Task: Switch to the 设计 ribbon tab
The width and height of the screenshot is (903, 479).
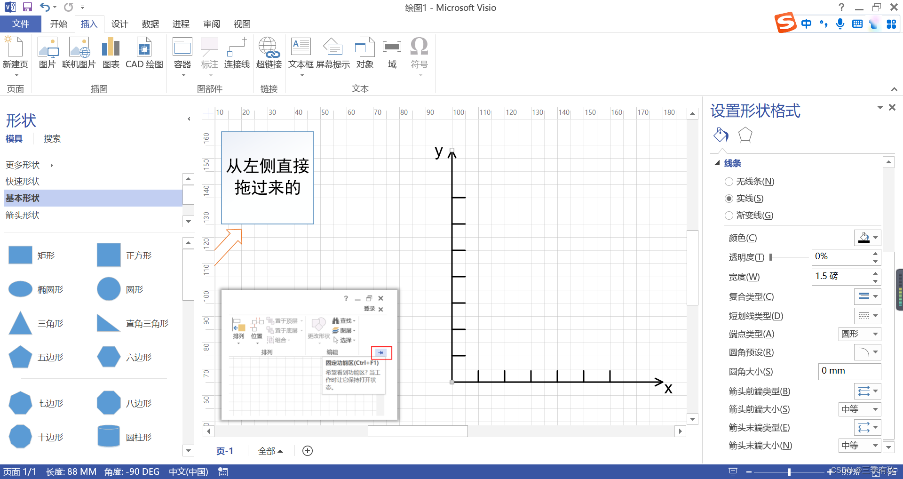Action: (119, 24)
